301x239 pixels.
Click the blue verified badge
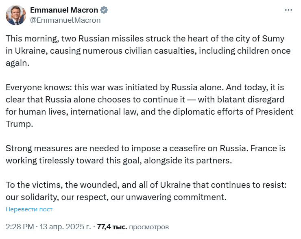(105, 10)
